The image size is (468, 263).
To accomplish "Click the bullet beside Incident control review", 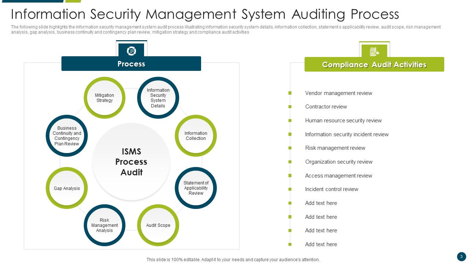I will (290, 189).
